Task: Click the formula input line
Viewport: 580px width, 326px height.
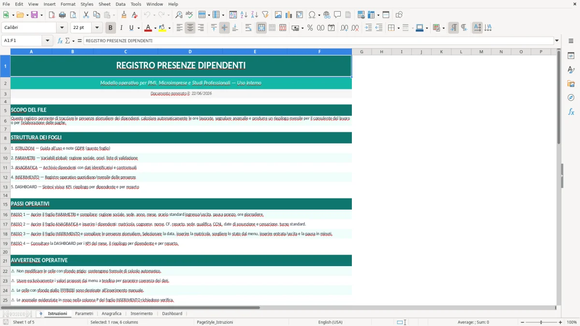Action: (318, 41)
